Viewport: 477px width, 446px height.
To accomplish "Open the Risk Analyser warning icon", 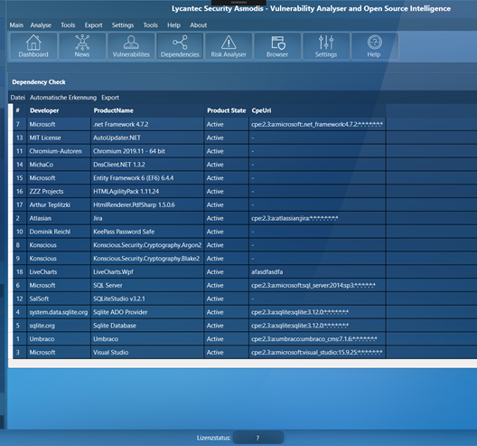I will click(229, 46).
